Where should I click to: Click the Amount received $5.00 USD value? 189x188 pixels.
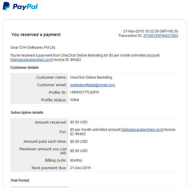79,122
